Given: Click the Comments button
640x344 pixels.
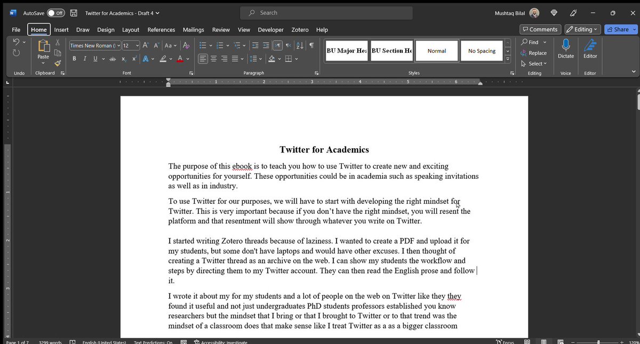Looking at the screenshot, I should (x=540, y=29).
